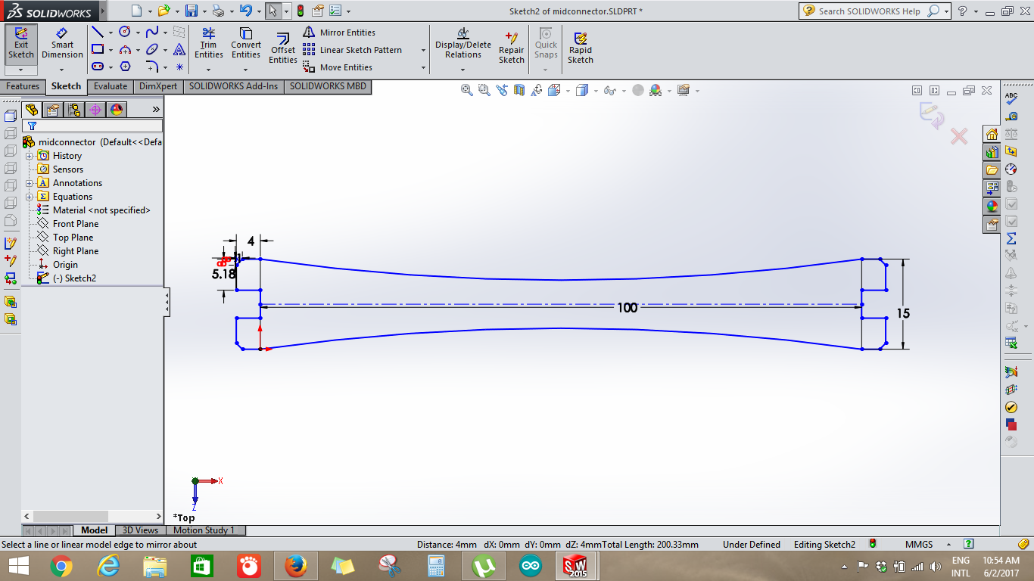Activate the Convert Entities tool
The height and width of the screenshot is (581, 1034).
pyautogui.click(x=246, y=44)
